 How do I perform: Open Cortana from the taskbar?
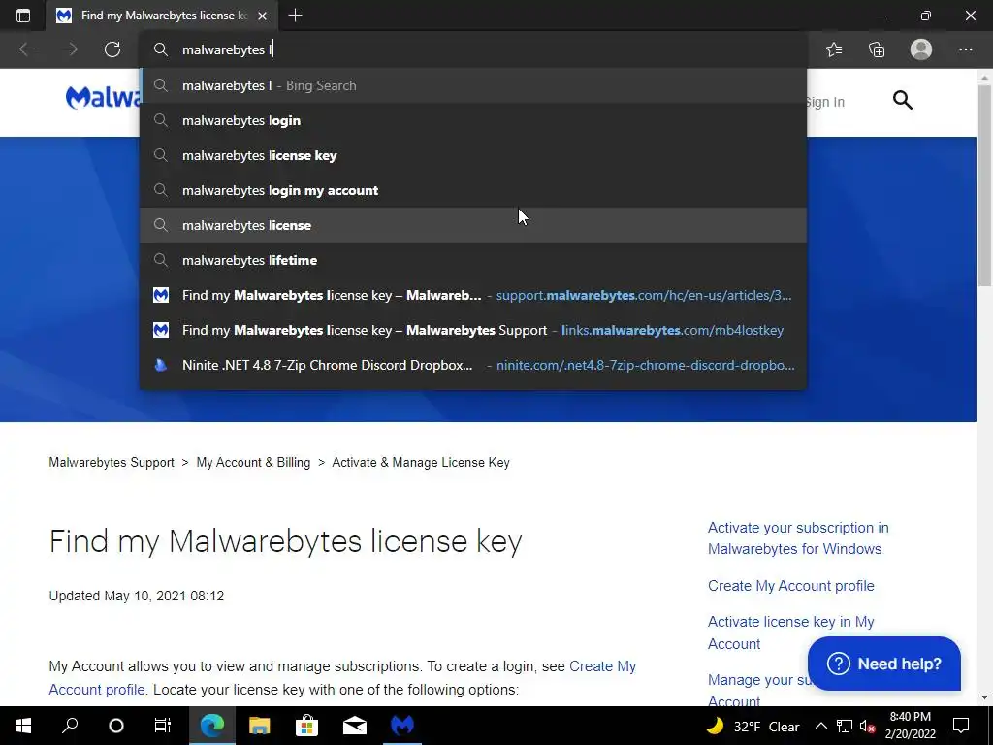(116, 726)
